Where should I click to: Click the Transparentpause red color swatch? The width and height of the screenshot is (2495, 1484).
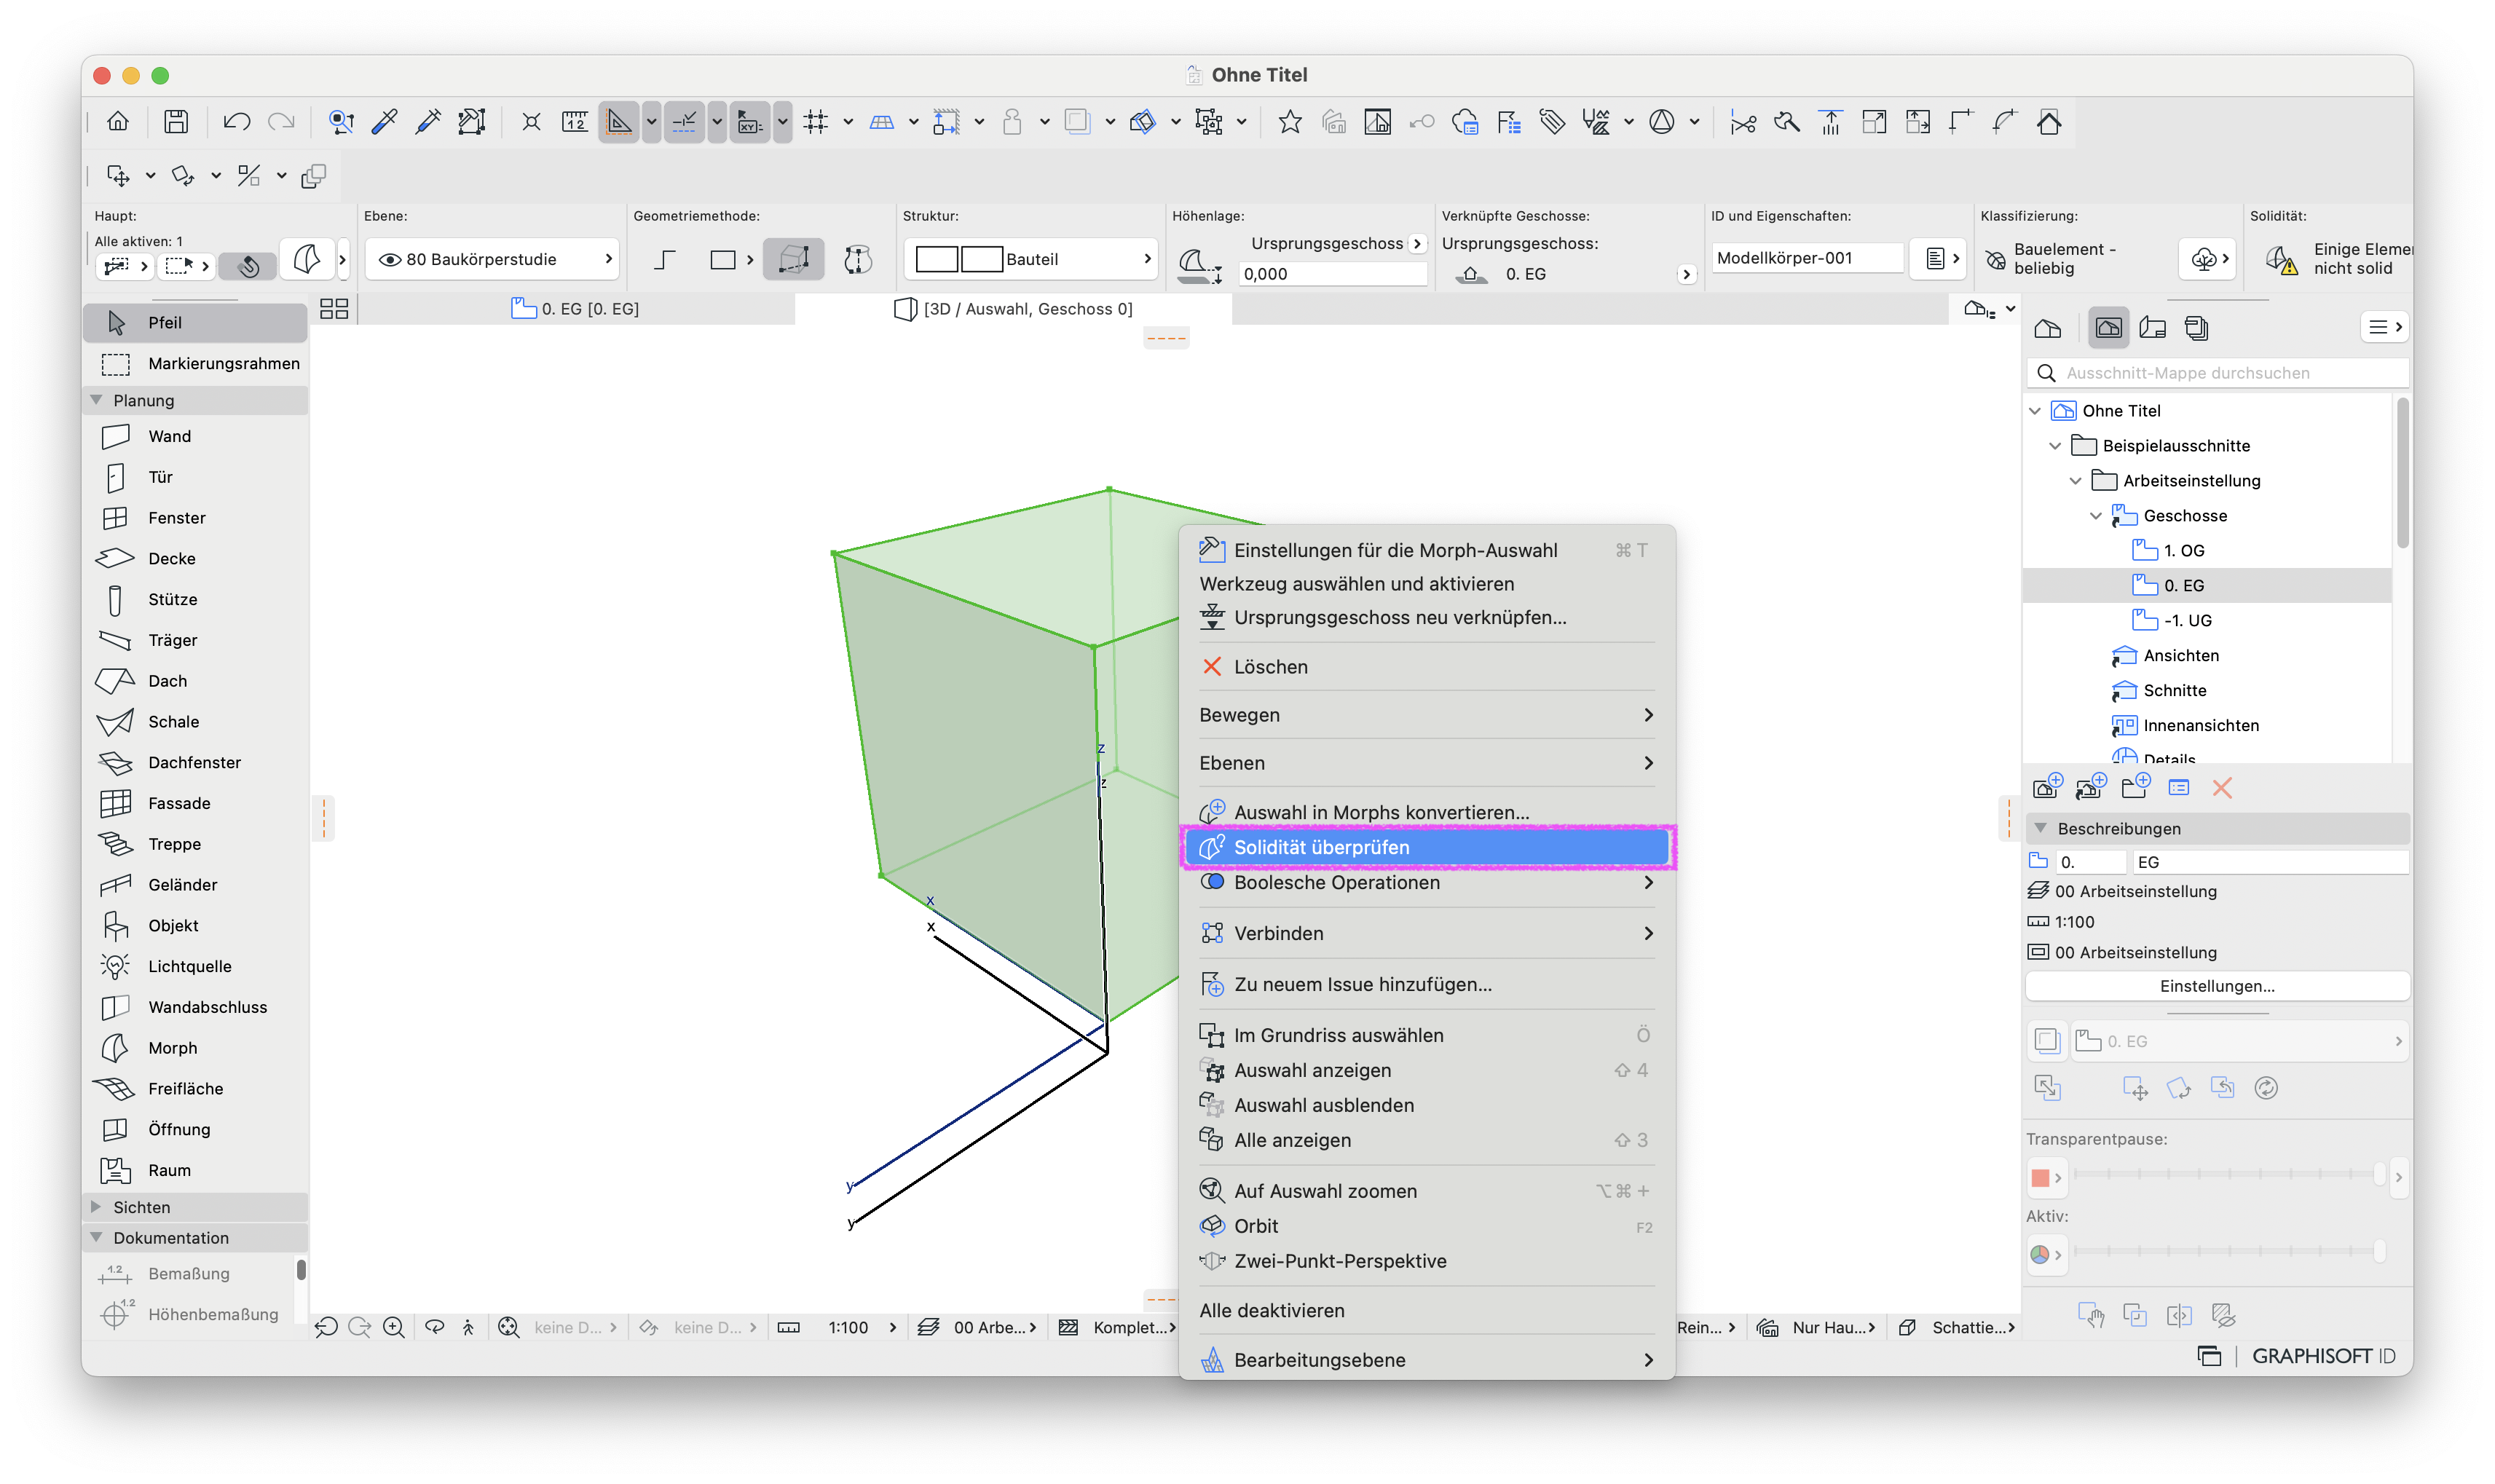(x=2047, y=1178)
